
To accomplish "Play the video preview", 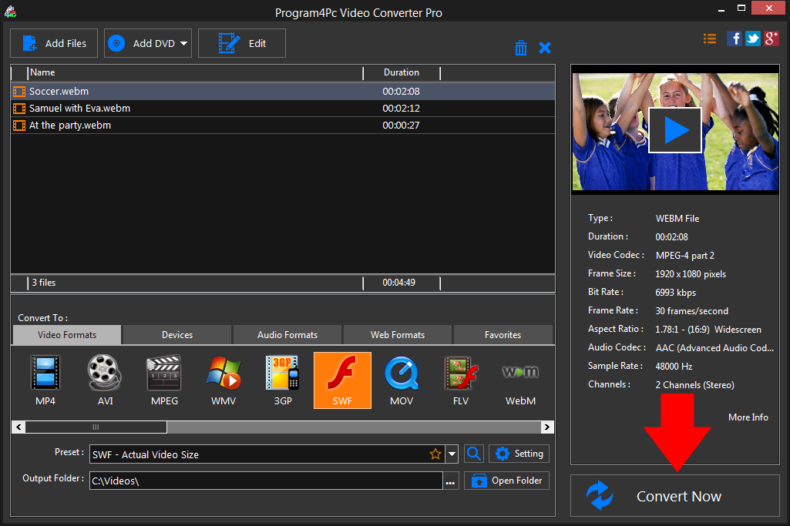I will click(x=675, y=129).
